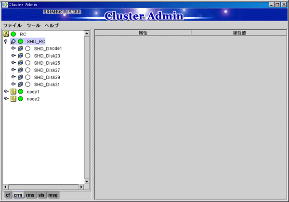Click the node1 server icon

click(x=13, y=92)
